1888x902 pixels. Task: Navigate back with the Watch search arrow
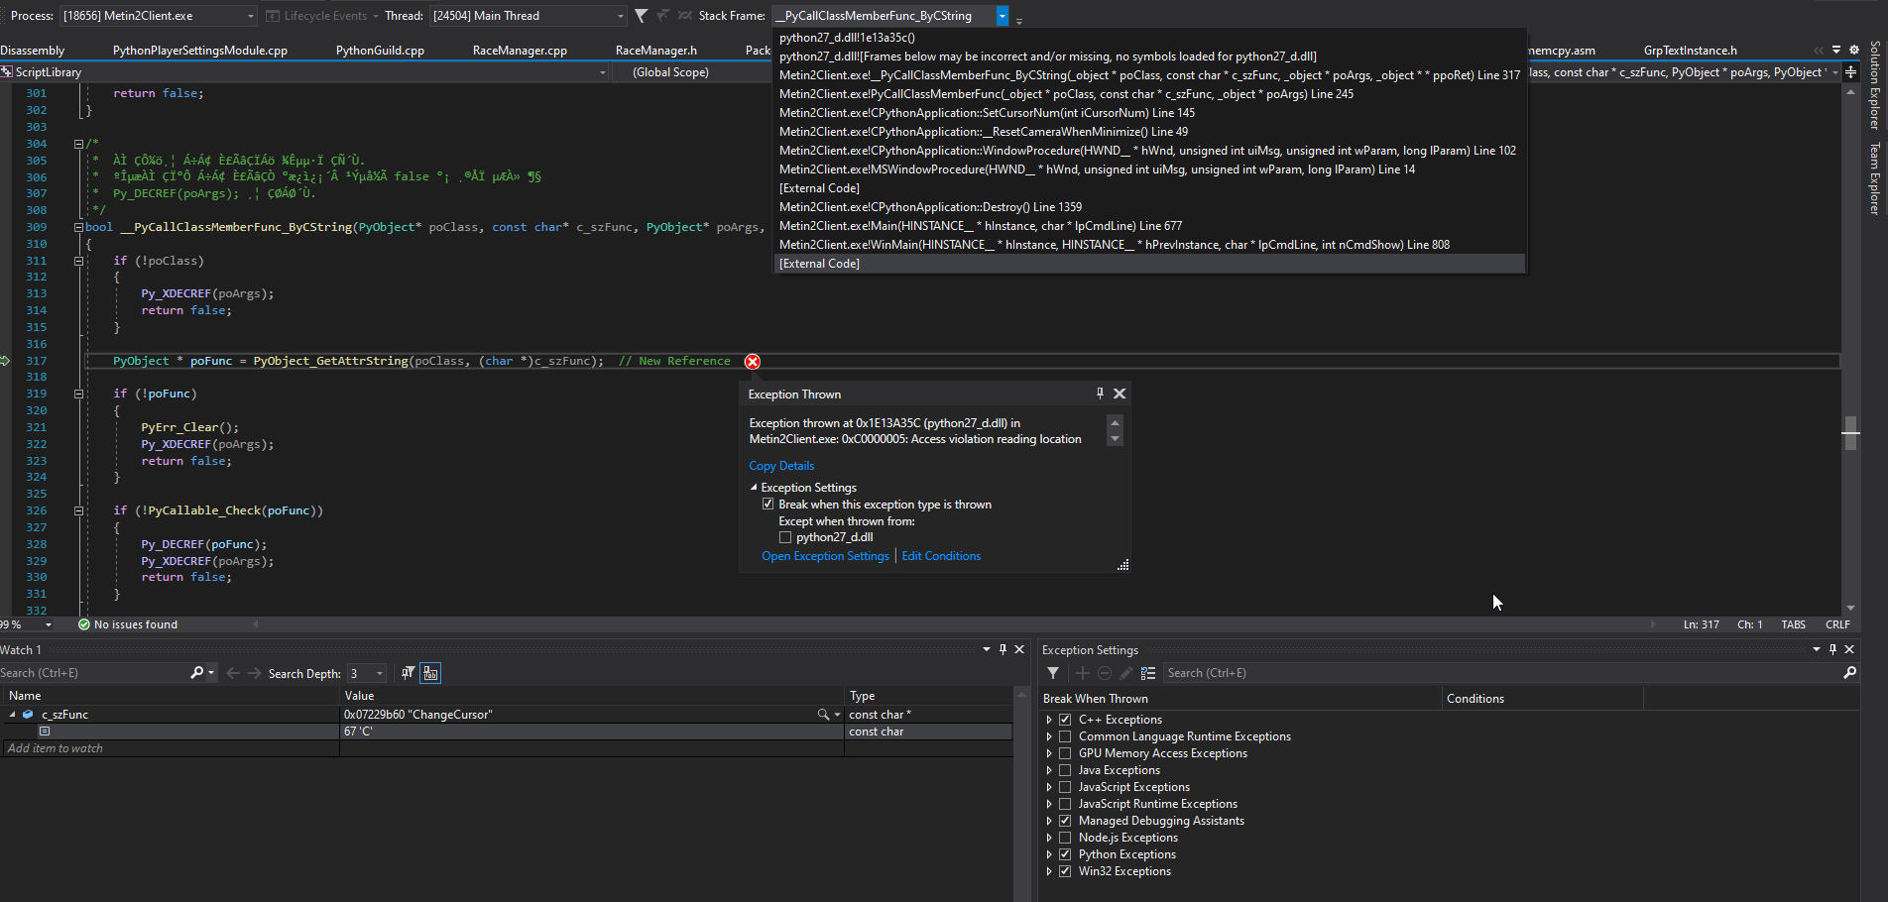[233, 673]
